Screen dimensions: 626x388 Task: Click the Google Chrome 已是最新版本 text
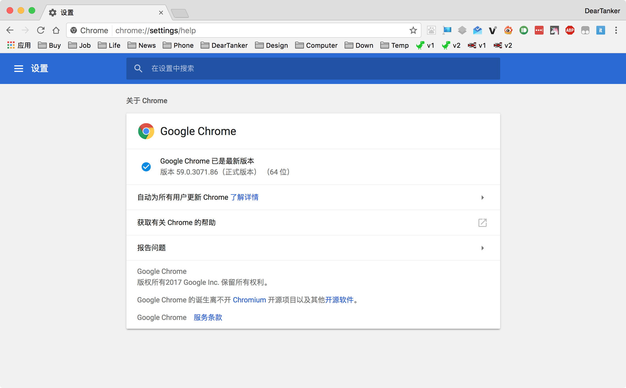coord(207,161)
